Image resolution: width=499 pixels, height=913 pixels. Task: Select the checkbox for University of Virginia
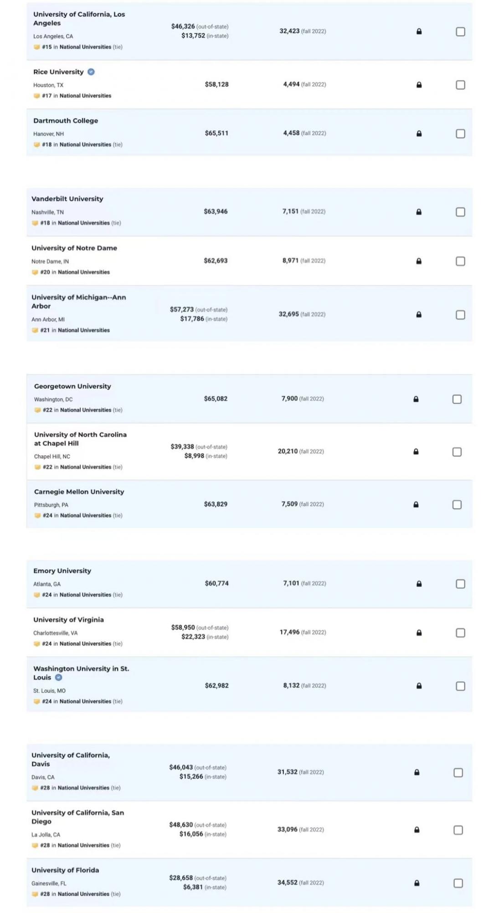tap(460, 633)
